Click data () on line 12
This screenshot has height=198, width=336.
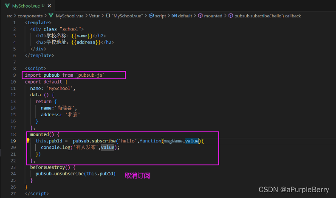click(40, 95)
